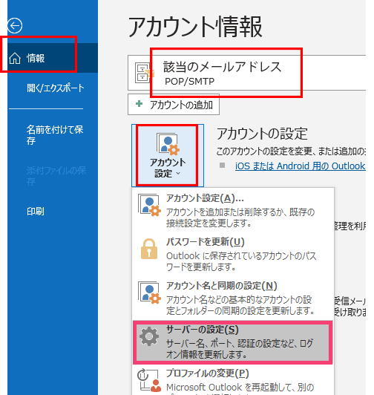Click the icon beside アカウント名と同期の設定

(x=149, y=293)
